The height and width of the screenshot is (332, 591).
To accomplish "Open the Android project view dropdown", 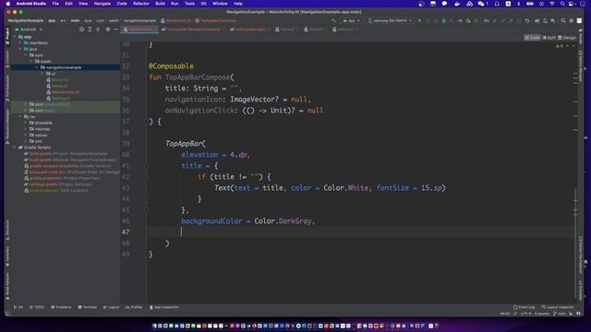I will click(x=29, y=29).
